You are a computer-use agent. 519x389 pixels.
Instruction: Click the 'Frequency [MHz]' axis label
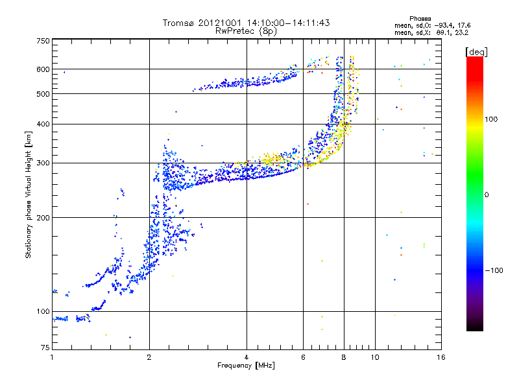246,366
